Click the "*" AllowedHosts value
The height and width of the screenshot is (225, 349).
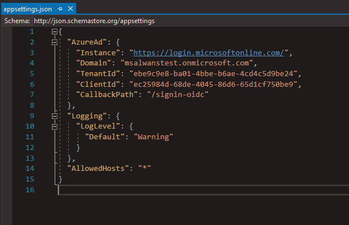(144, 168)
